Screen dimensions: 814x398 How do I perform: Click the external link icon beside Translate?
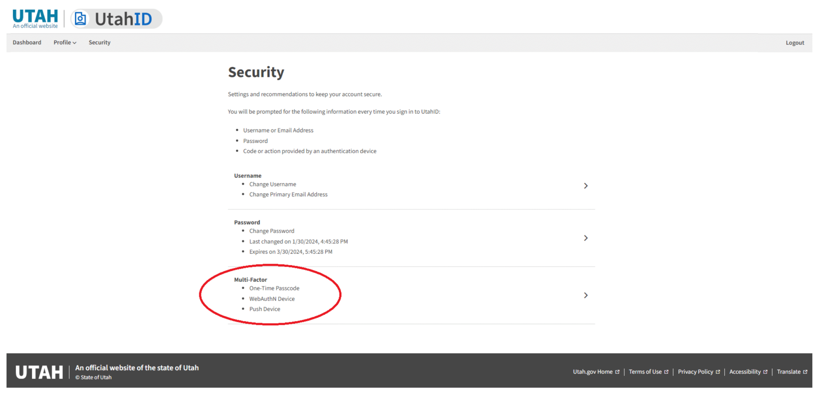pos(805,372)
